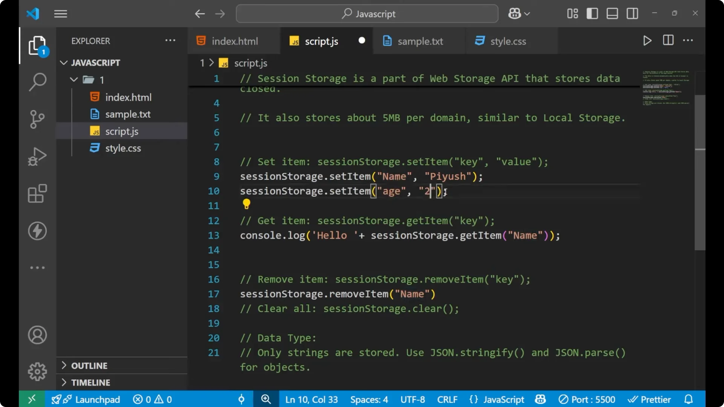Open the remote window indicator in status bar

pyautogui.click(x=31, y=399)
